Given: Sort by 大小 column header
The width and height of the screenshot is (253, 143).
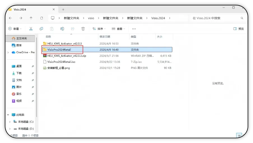Looking at the screenshot, I should click(160, 37).
